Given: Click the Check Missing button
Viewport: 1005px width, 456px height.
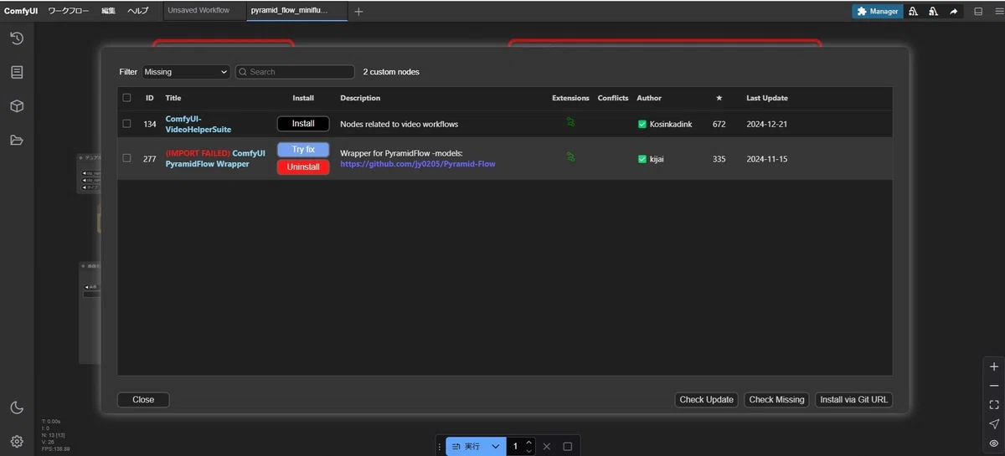Looking at the screenshot, I should pyautogui.click(x=776, y=400).
